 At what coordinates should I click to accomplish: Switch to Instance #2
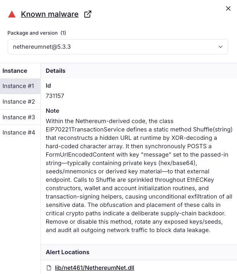pos(20,102)
